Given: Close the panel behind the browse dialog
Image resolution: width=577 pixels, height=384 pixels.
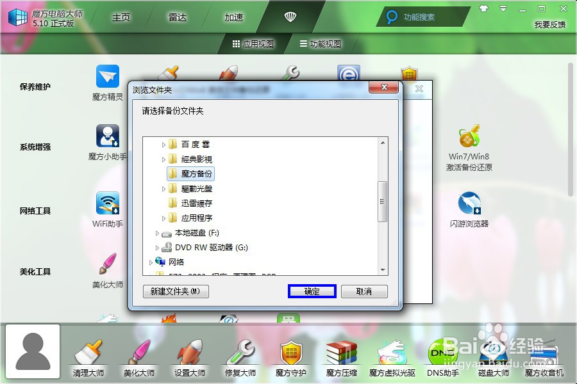Looking at the screenshot, I should [419, 88].
